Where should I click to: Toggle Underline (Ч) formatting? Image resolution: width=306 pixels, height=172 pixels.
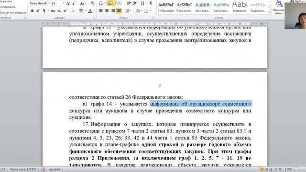pos(44,11)
